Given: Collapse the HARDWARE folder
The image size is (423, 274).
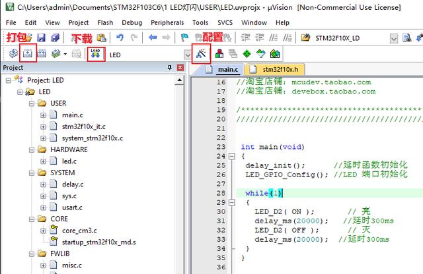Looking at the screenshot, I should click(32, 150).
